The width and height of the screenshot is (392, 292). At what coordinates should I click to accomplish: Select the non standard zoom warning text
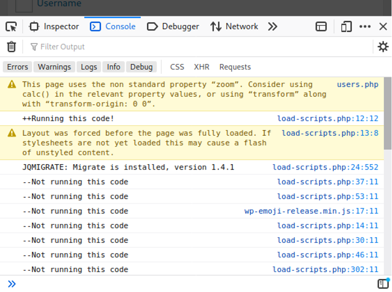[x=174, y=95]
